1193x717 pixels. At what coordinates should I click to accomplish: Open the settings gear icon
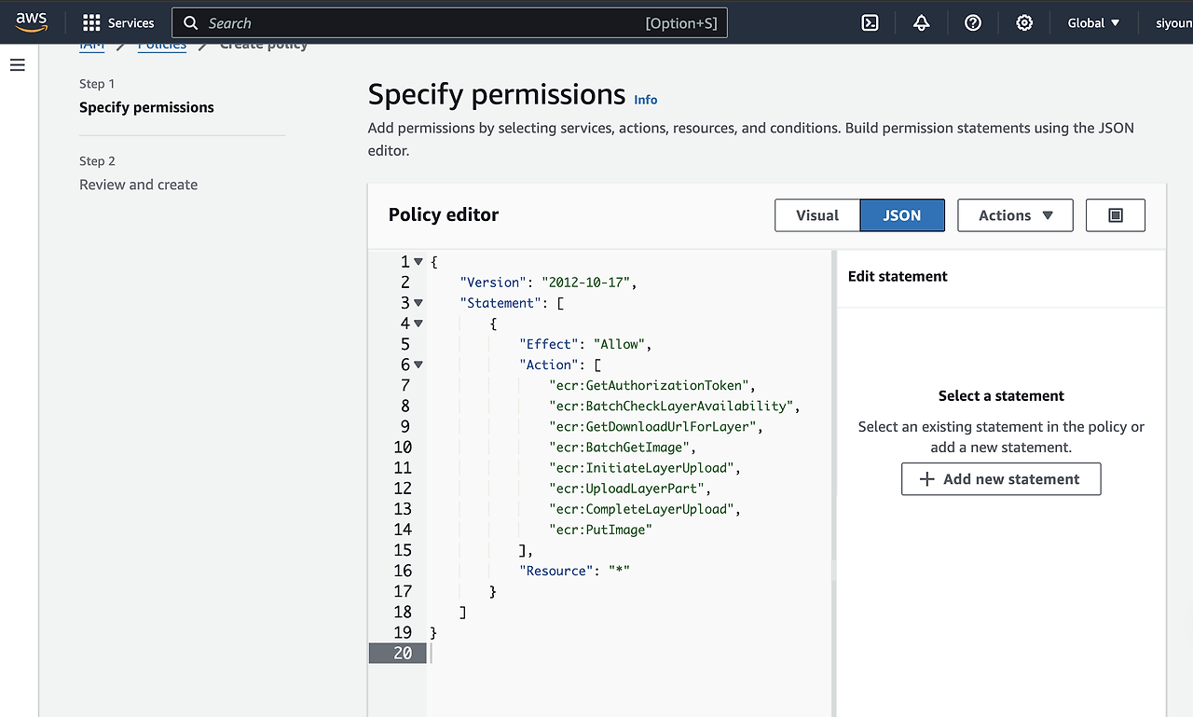1024,23
